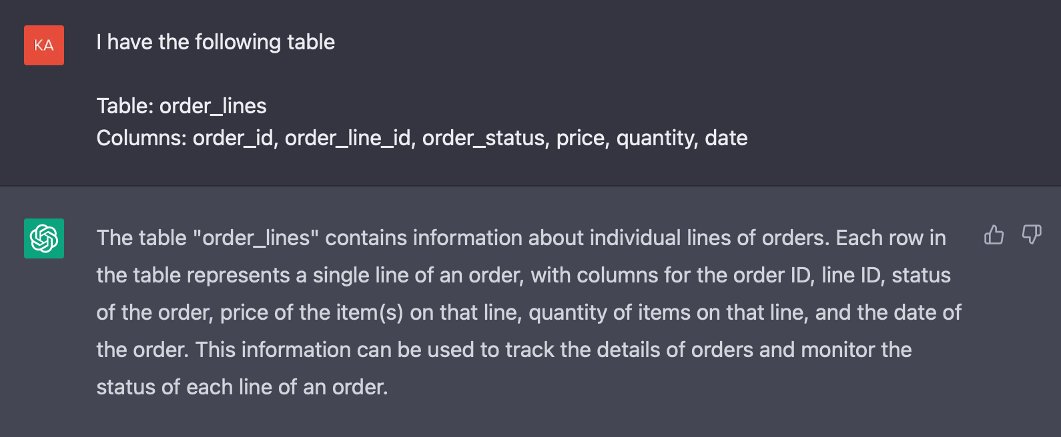Click "date" ending the Columns list

pyautogui.click(x=726, y=138)
